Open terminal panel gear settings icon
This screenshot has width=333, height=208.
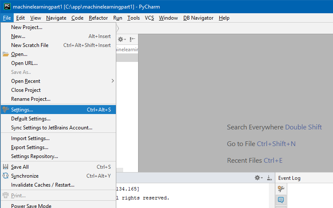[x=259, y=178]
